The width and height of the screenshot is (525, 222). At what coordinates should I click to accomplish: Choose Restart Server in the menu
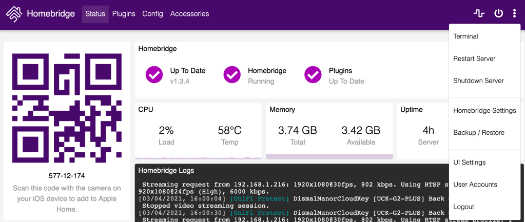[x=474, y=58]
